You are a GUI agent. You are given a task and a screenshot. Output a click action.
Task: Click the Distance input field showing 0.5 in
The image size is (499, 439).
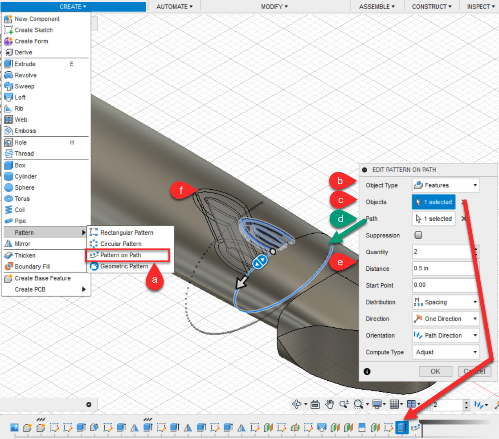443,268
